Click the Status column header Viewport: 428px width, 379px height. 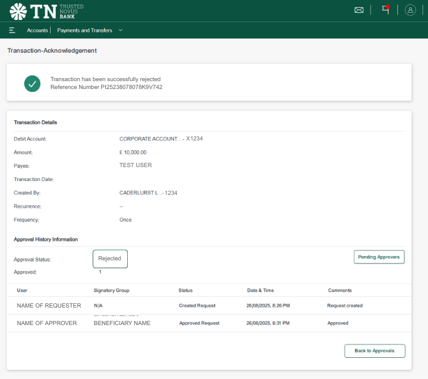pyautogui.click(x=185, y=291)
